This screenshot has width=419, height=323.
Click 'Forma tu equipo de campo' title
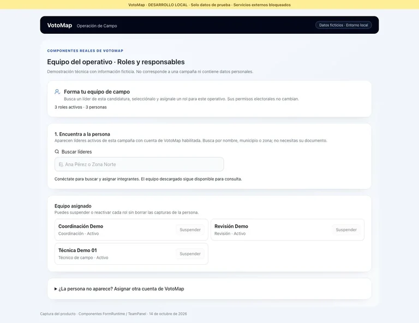pyautogui.click(x=97, y=92)
